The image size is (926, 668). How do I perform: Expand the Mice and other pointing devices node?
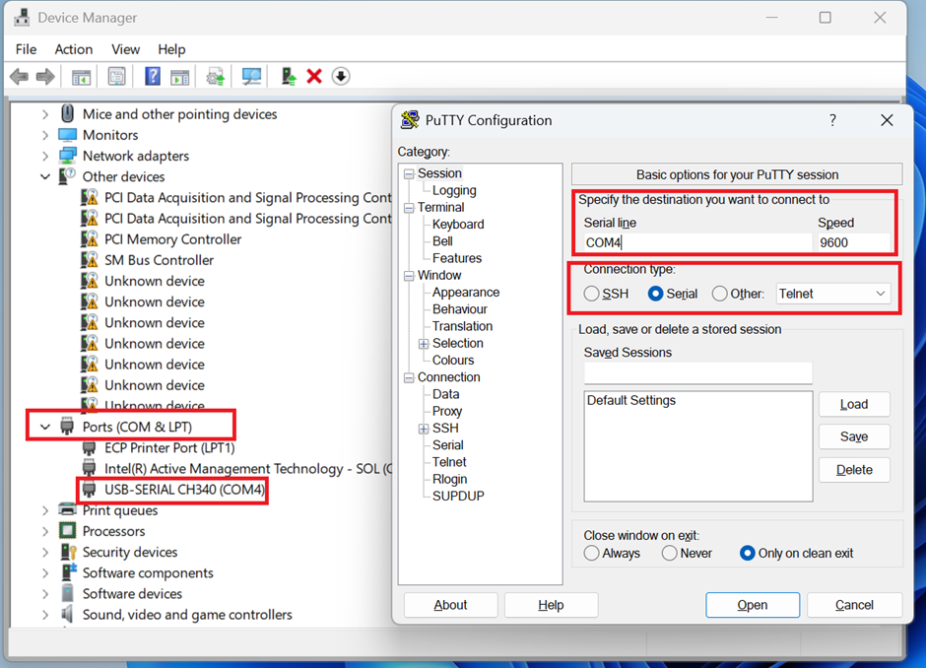pyautogui.click(x=45, y=114)
